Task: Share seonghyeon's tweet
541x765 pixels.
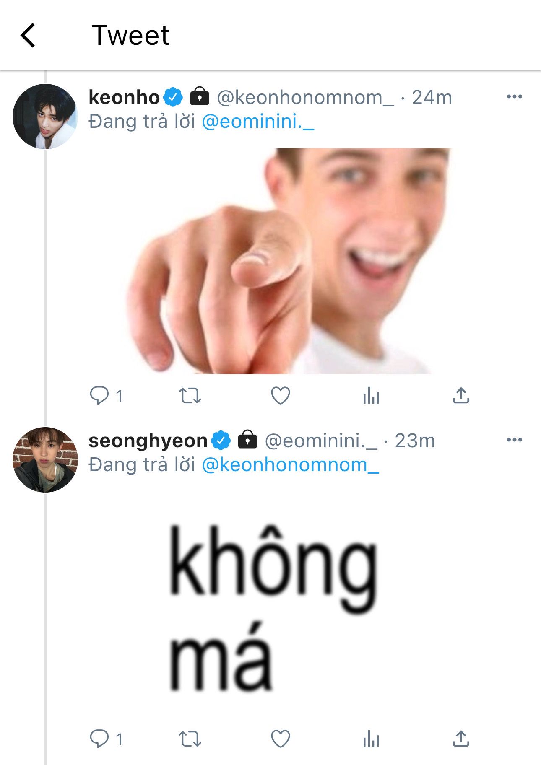Action: click(x=461, y=739)
